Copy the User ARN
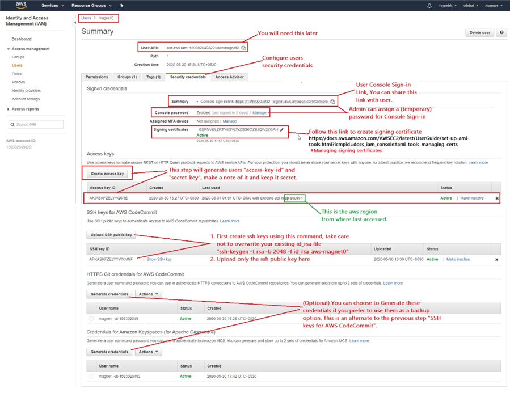Viewport: 510px width, 397px height. [243, 48]
